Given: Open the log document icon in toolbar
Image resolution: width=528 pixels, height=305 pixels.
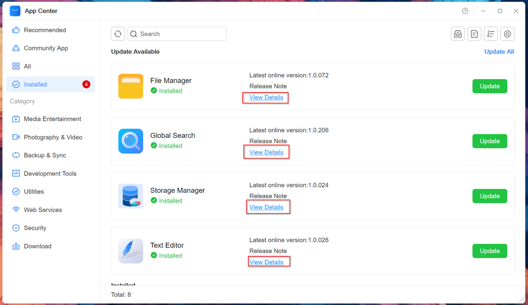Looking at the screenshot, I should click(x=474, y=34).
